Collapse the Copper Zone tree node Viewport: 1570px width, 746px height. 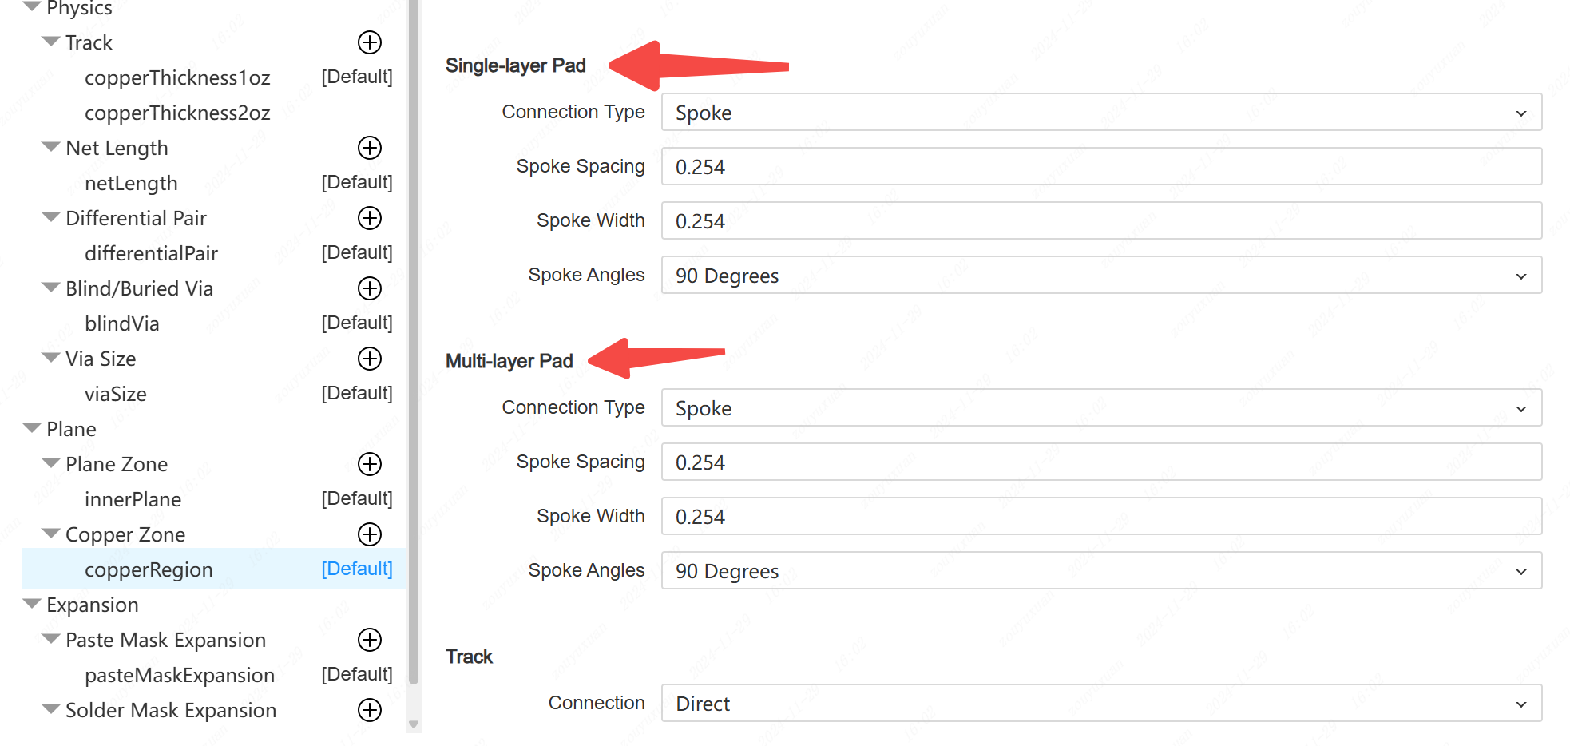51,534
